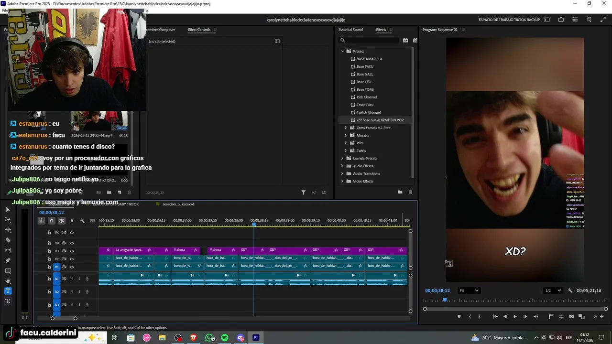Collapse the Presets folder
The height and width of the screenshot is (344, 612).
coord(342,51)
